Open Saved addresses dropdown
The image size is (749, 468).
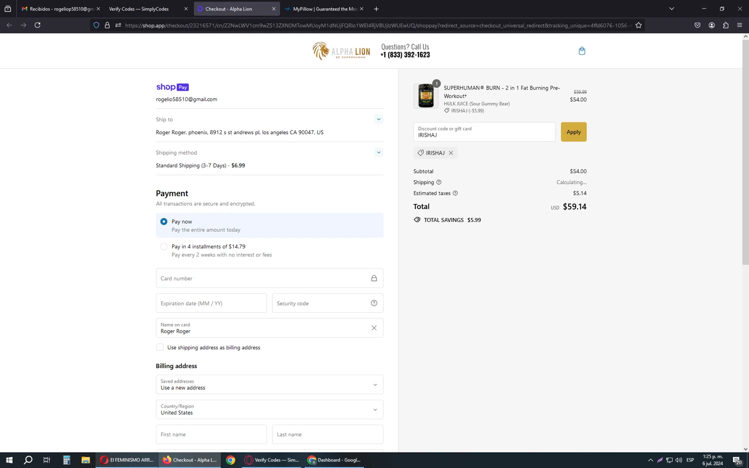pos(270,385)
